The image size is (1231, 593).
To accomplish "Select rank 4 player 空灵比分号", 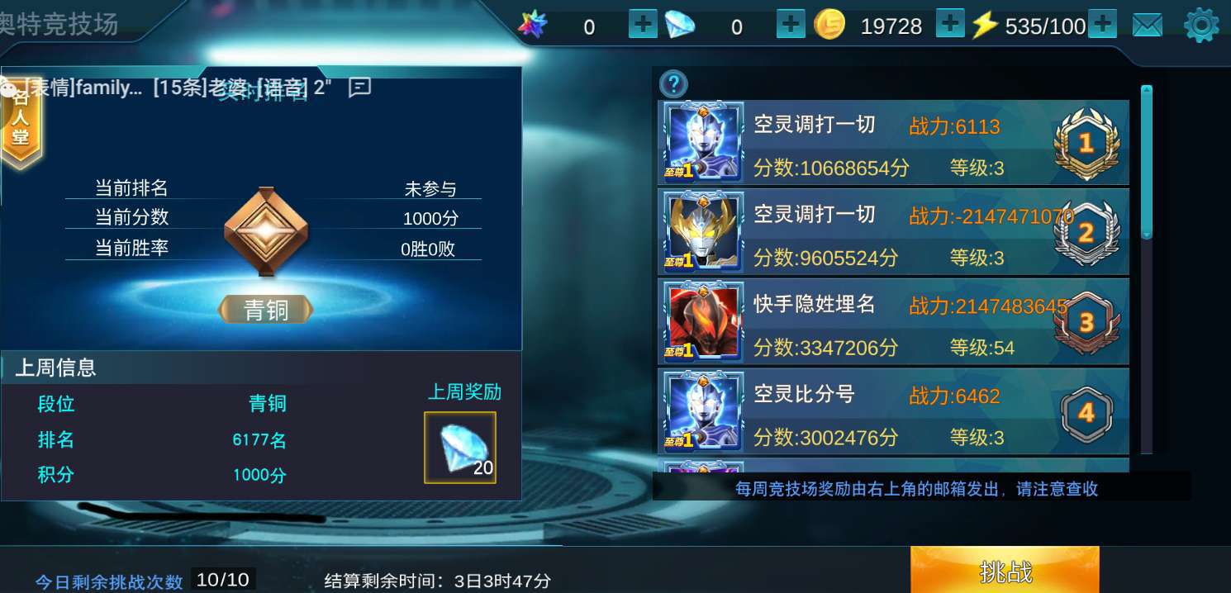I will (893, 411).
